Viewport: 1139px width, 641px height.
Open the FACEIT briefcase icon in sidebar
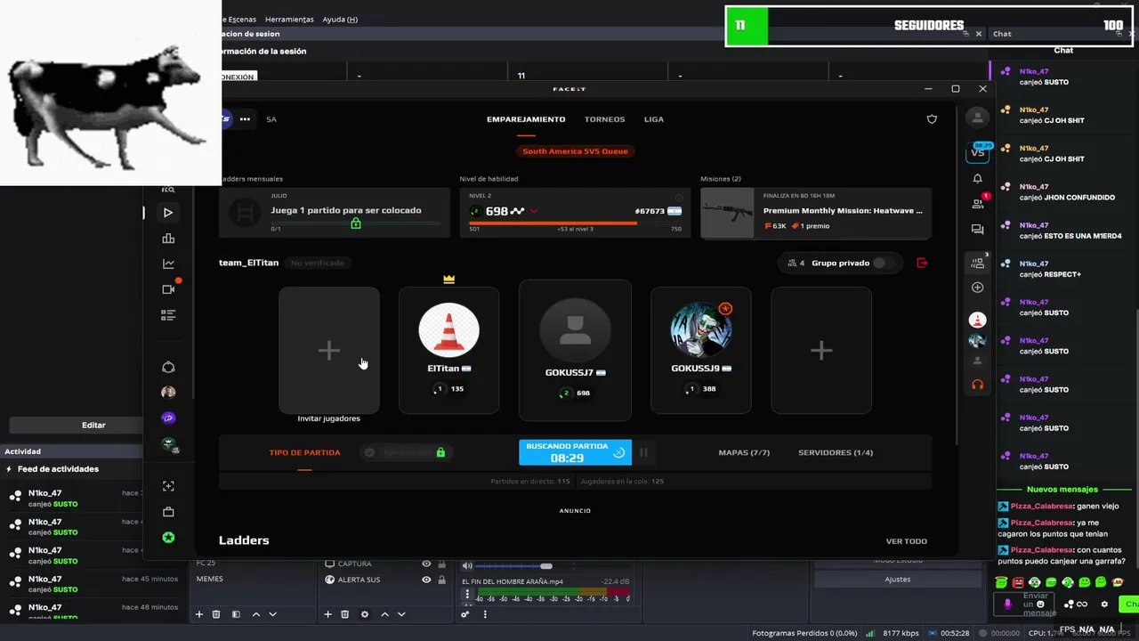[x=168, y=512]
